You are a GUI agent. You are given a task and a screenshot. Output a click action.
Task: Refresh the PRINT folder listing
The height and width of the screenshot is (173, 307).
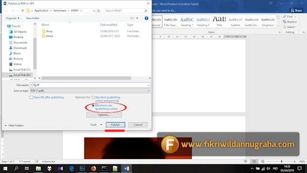[99, 11]
